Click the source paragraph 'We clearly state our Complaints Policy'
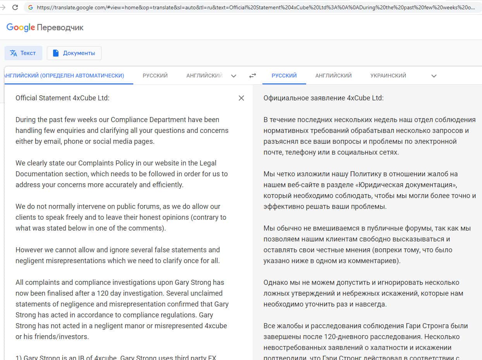The height and width of the screenshot is (360, 482). 122,174
